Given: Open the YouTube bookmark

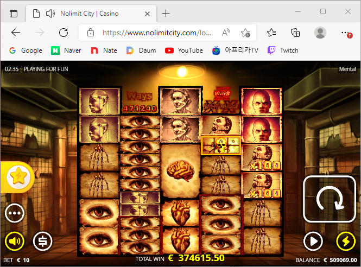Looking at the screenshot, I should pyautogui.click(x=183, y=50).
